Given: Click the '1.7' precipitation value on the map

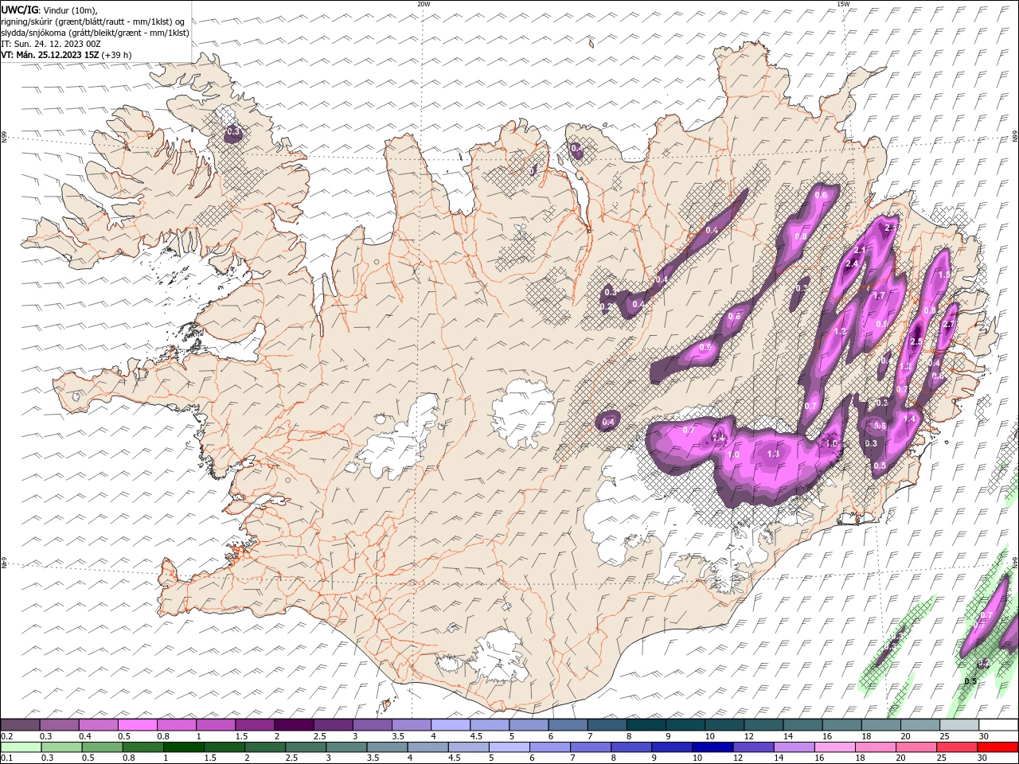Looking at the screenshot, I should [x=879, y=295].
